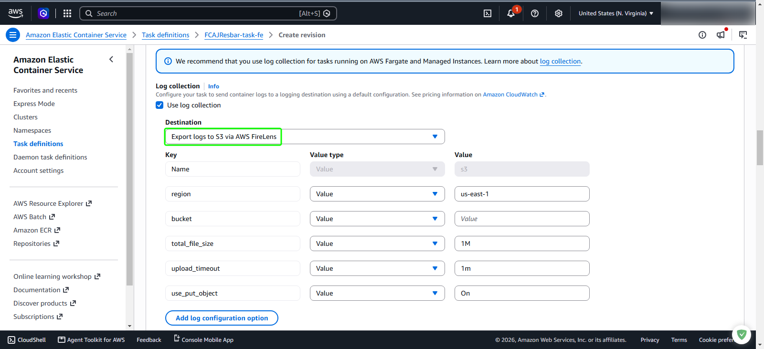
Task: Open Online learning workshop link
Action: click(57, 276)
